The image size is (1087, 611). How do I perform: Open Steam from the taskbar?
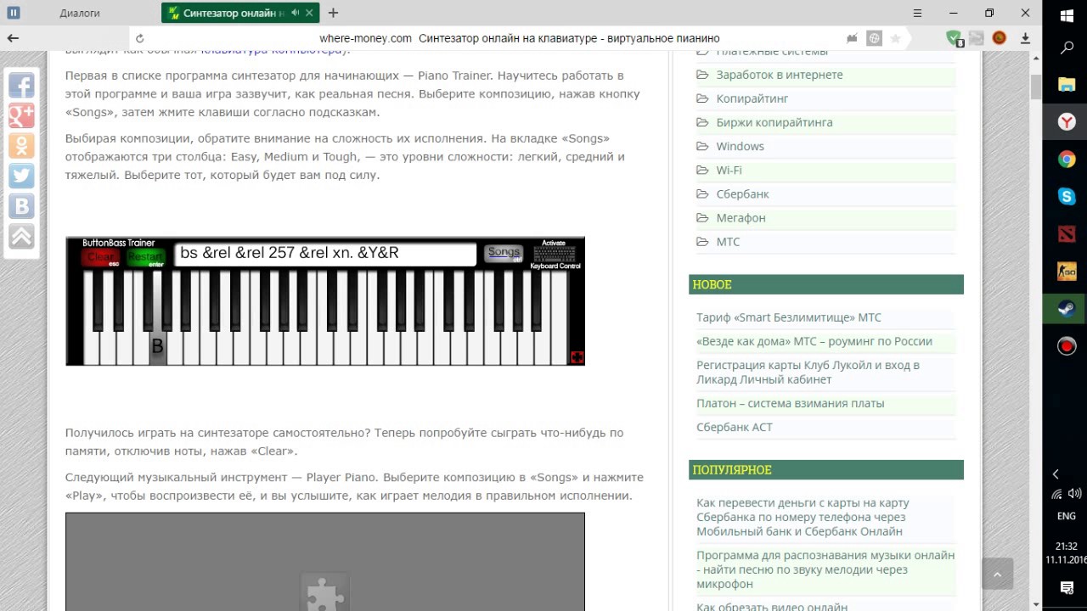pyautogui.click(x=1067, y=309)
